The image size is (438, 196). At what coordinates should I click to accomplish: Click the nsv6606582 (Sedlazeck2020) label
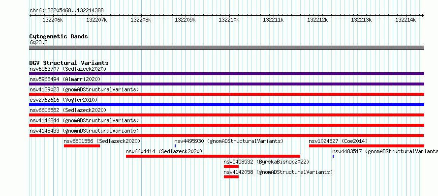pos(68,110)
